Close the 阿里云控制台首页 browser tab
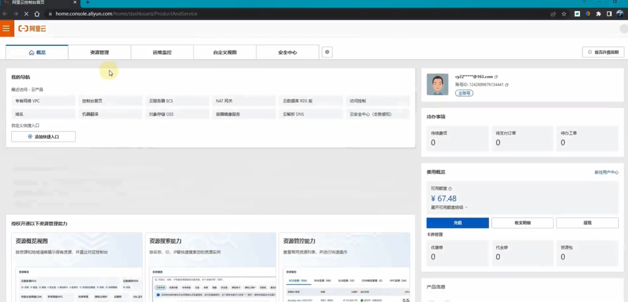This screenshot has height=302, width=628. [75, 2]
